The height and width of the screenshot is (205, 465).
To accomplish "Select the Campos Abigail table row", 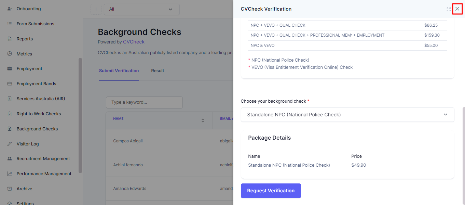I will [x=169, y=141].
